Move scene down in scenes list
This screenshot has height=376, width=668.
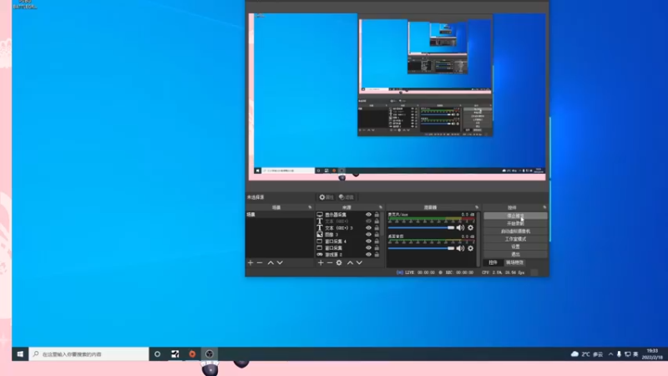pyautogui.click(x=280, y=263)
